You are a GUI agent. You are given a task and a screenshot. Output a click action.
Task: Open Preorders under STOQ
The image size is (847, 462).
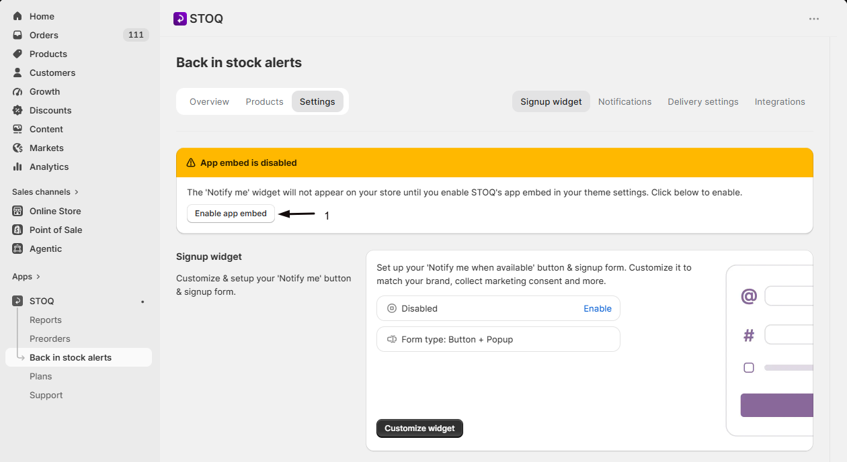[50, 339]
